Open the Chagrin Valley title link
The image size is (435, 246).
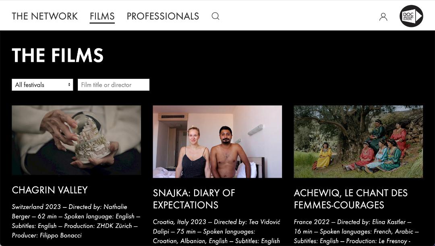click(x=50, y=190)
